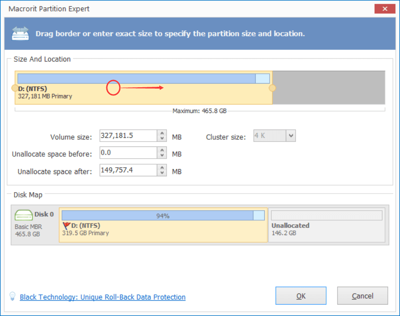
Task: Select the Unallocated 146.2 GB block
Action: (x=327, y=225)
